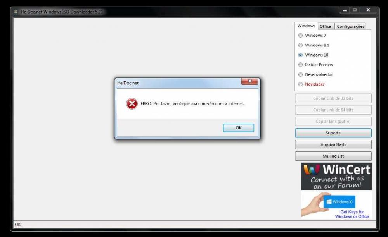
Task: Select the Windows 10 radio option
Action: [313, 55]
